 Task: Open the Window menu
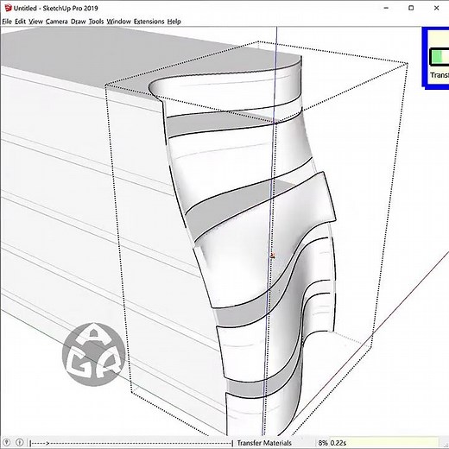tap(118, 22)
